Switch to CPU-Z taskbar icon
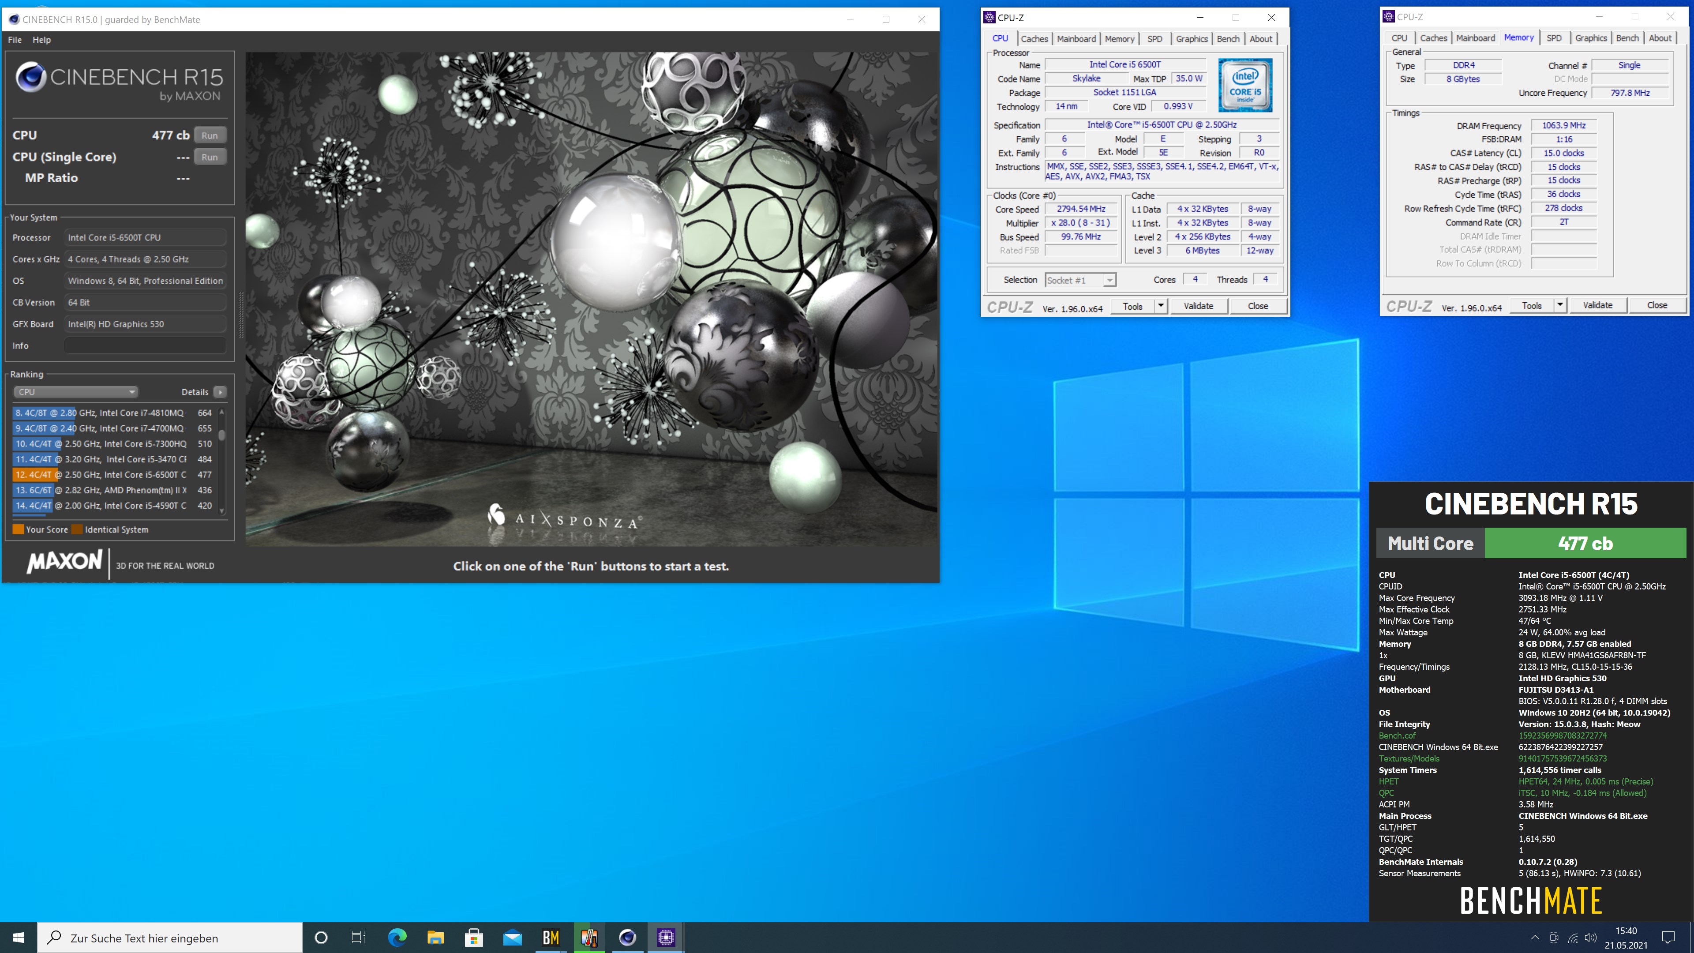 click(666, 937)
